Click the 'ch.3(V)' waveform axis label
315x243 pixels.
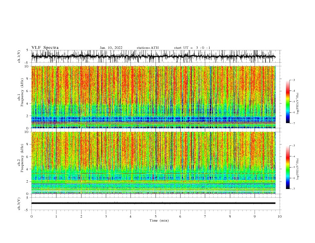[x=19, y=204]
